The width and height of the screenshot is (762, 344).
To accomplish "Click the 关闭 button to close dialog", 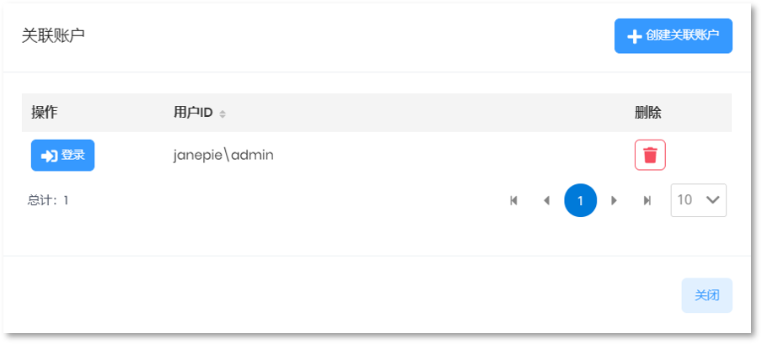I will coord(706,295).
